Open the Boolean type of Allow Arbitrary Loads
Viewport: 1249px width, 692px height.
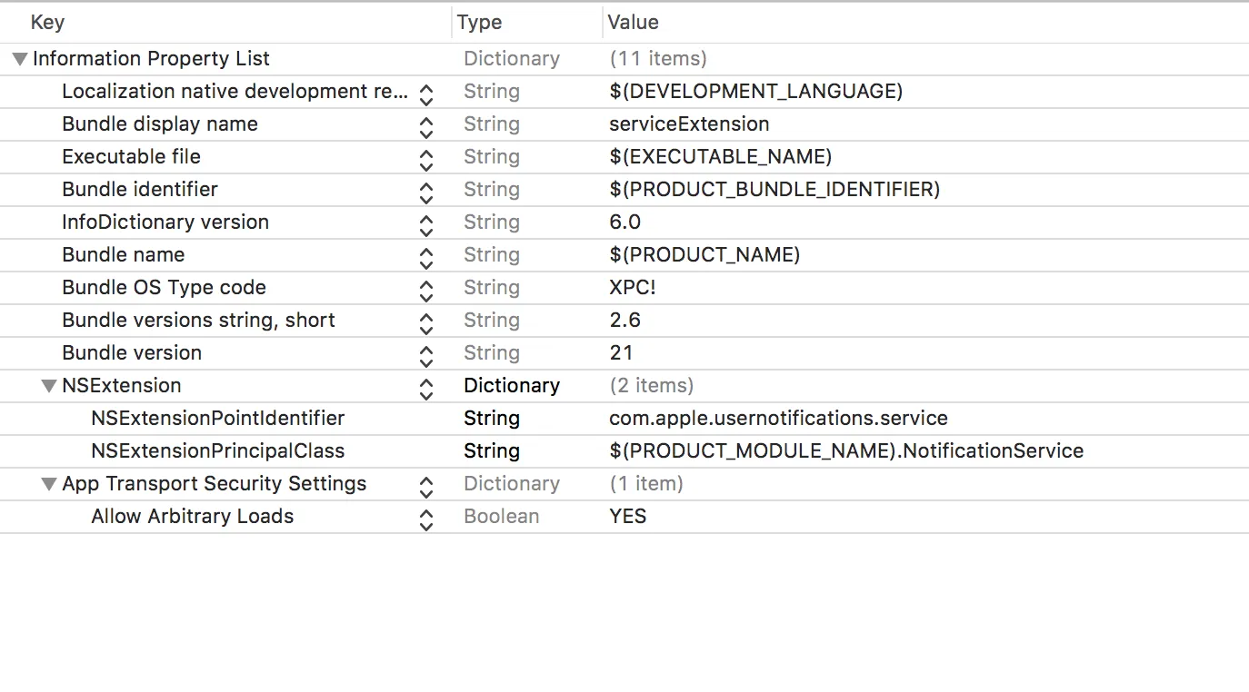[x=501, y=517]
